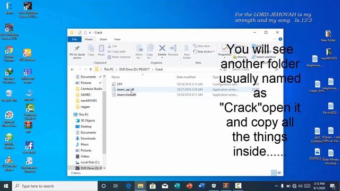This screenshot has width=340, height=191.
Task: Select the steam_api.dll file
Action: (125, 90)
